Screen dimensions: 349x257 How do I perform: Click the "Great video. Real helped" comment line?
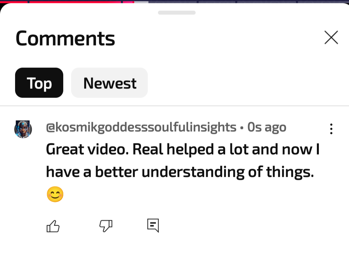tap(183, 149)
